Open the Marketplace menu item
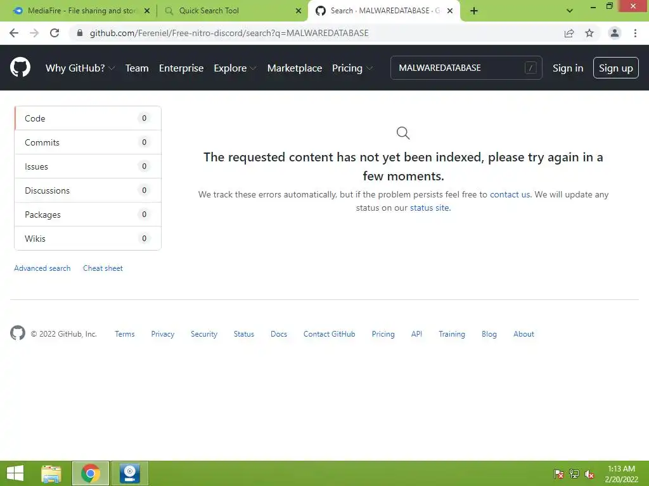The width and height of the screenshot is (649, 486). [295, 68]
